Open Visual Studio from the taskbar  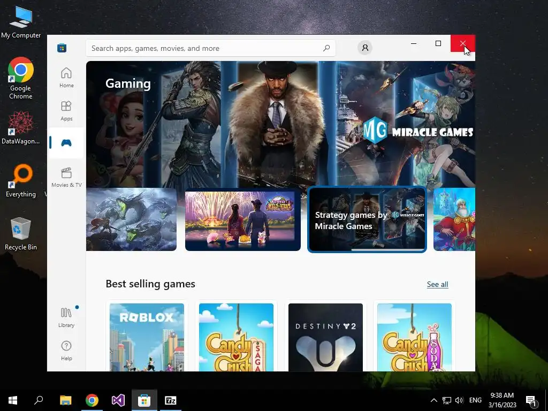(x=118, y=400)
